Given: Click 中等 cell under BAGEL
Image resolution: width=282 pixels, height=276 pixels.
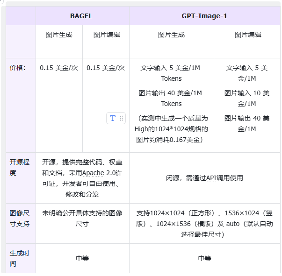Looking at the screenshot, I should pyautogui.click(x=82, y=258).
